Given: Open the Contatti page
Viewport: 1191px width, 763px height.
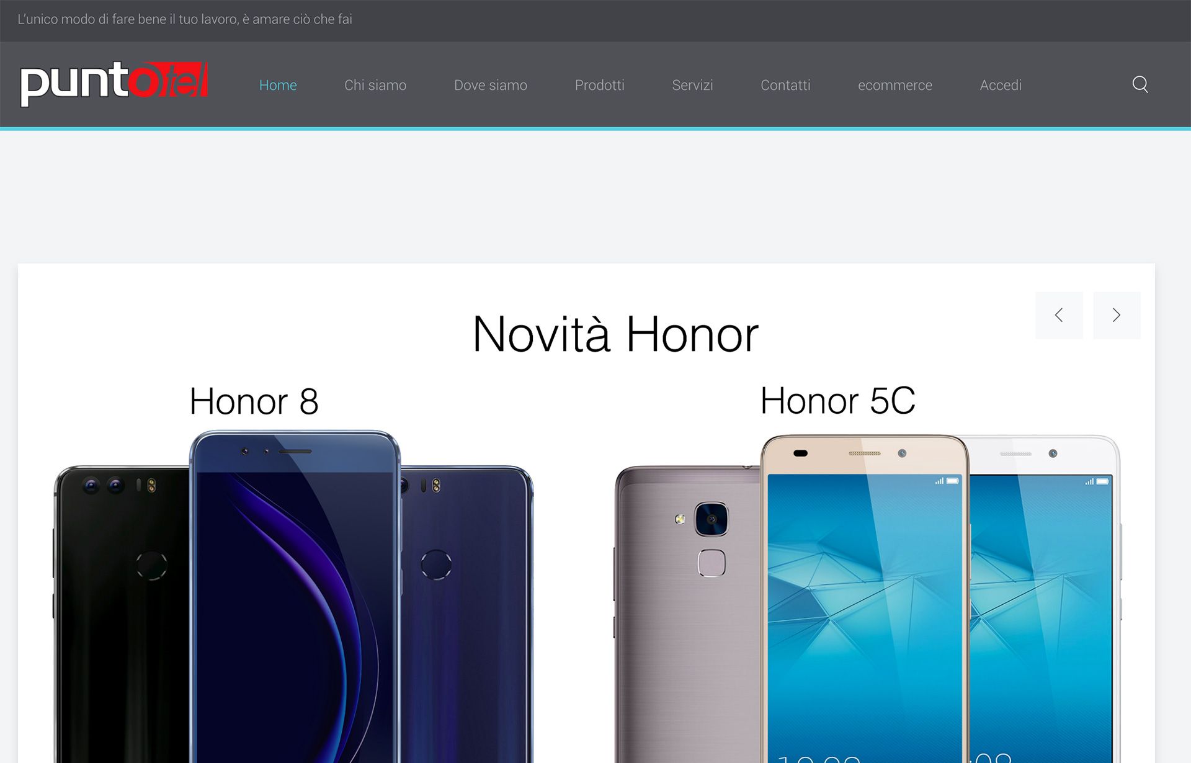Looking at the screenshot, I should 785,85.
